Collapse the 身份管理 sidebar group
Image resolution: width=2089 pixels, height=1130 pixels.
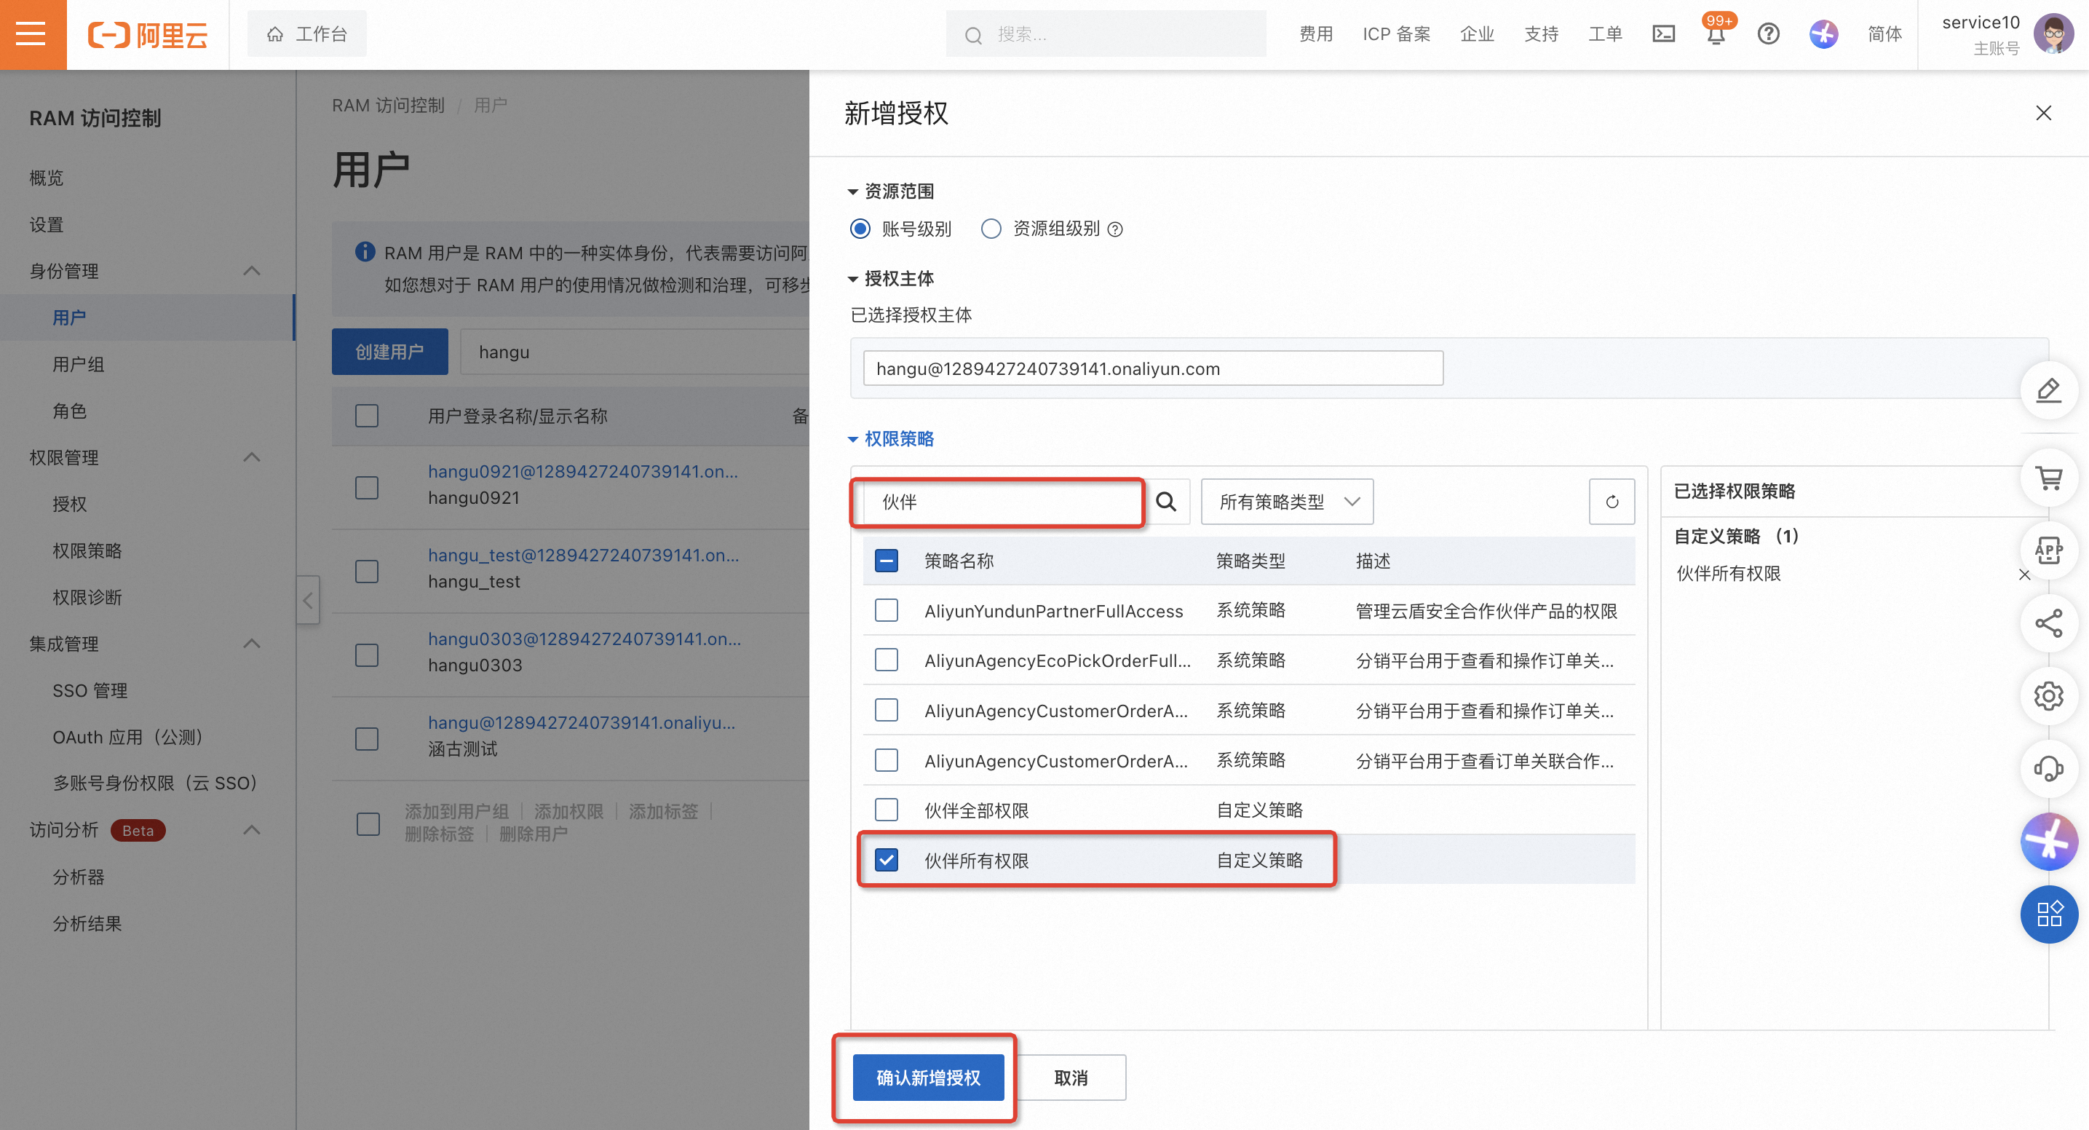pos(251,271)
